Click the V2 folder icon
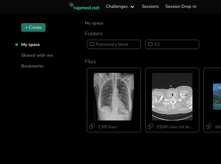This screenshot has height=164, width=221. (150, 44)
